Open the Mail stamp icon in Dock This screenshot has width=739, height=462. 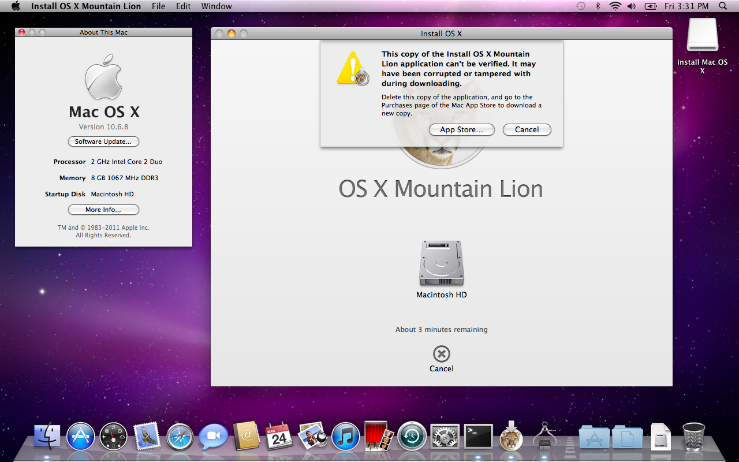click(x=147, y=437)
